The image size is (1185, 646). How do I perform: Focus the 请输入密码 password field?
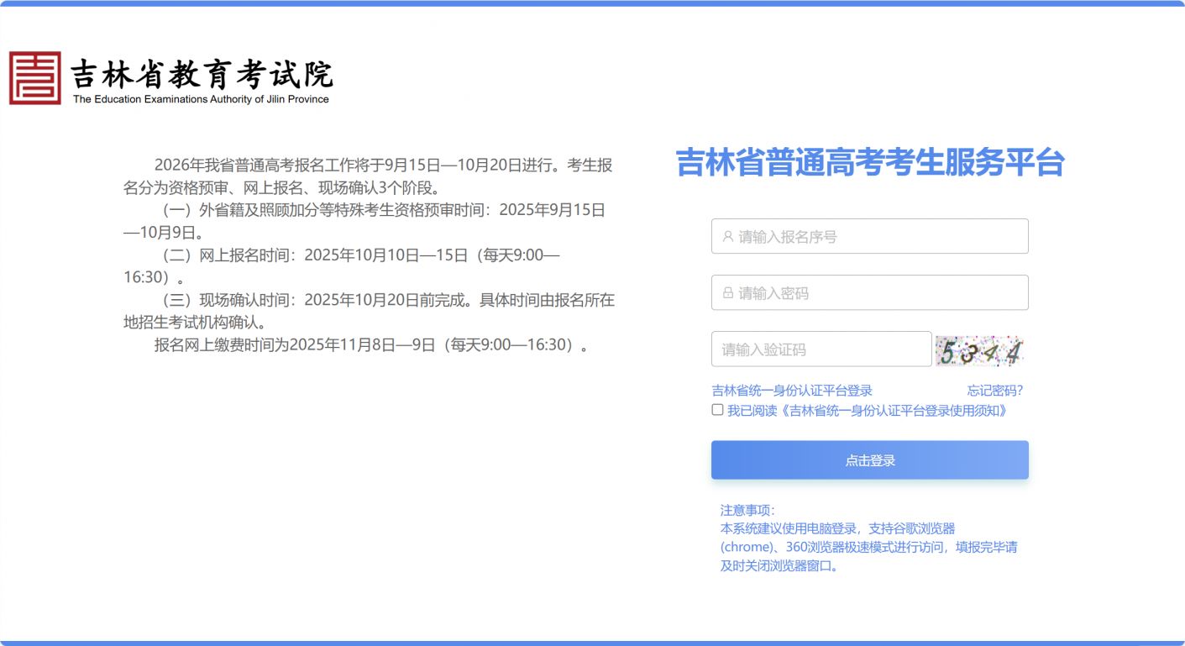pos(878,293)
